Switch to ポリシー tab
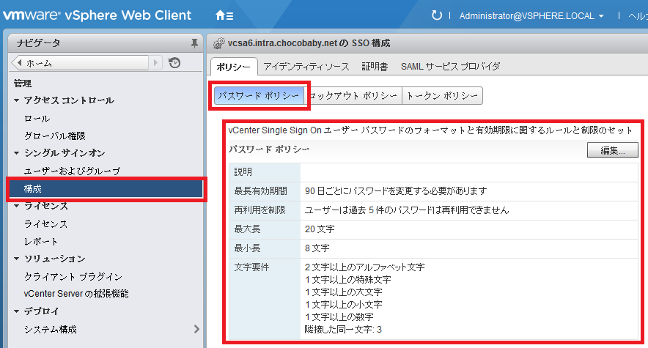This screenshot has width=648, height=348. click(x=234, y=67)
